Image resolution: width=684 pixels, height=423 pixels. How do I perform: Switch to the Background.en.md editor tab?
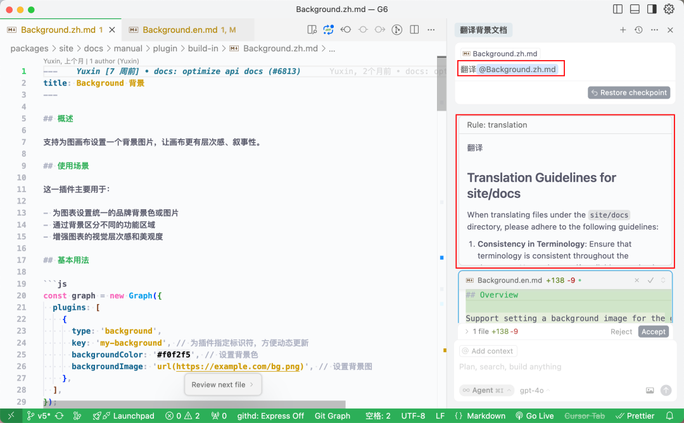click(189, 30)
